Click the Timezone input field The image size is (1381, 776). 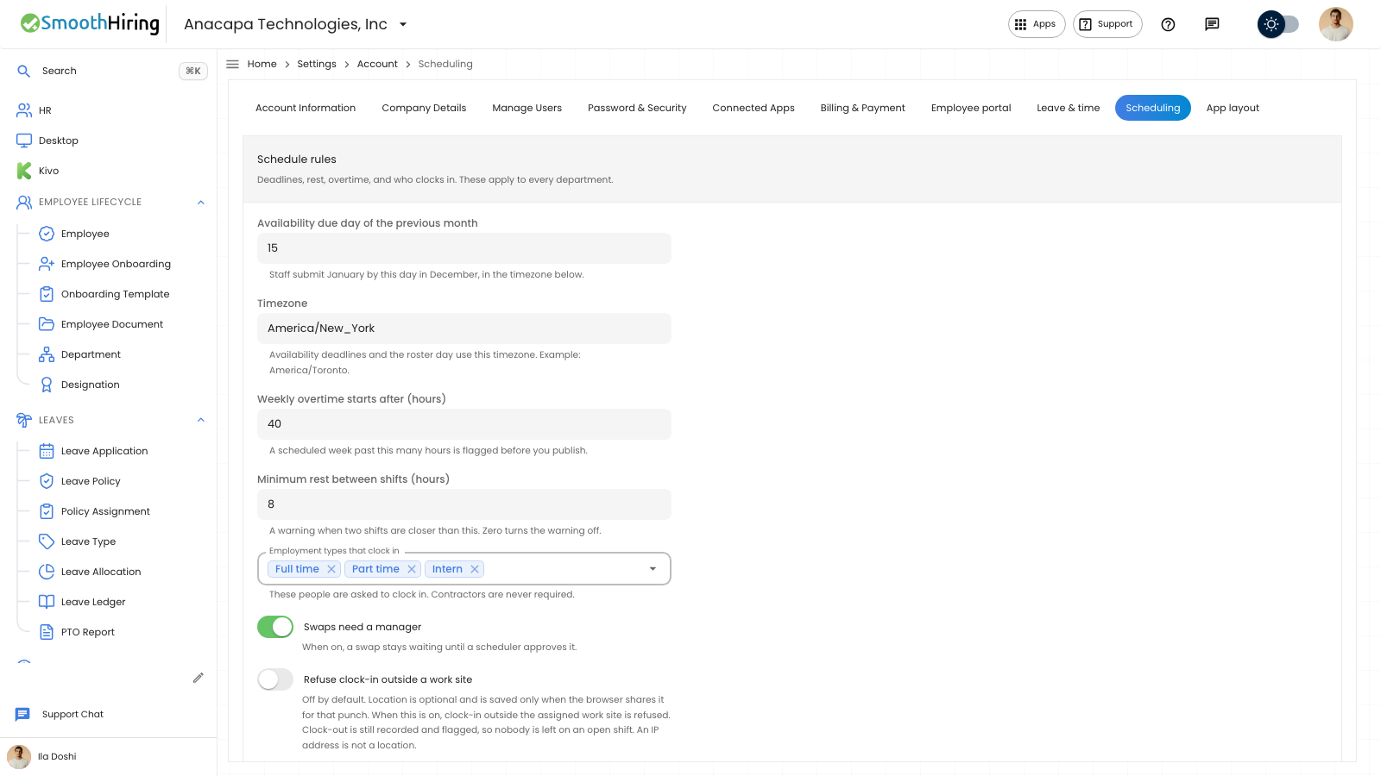pyautogui.click(x=464, y=329)
